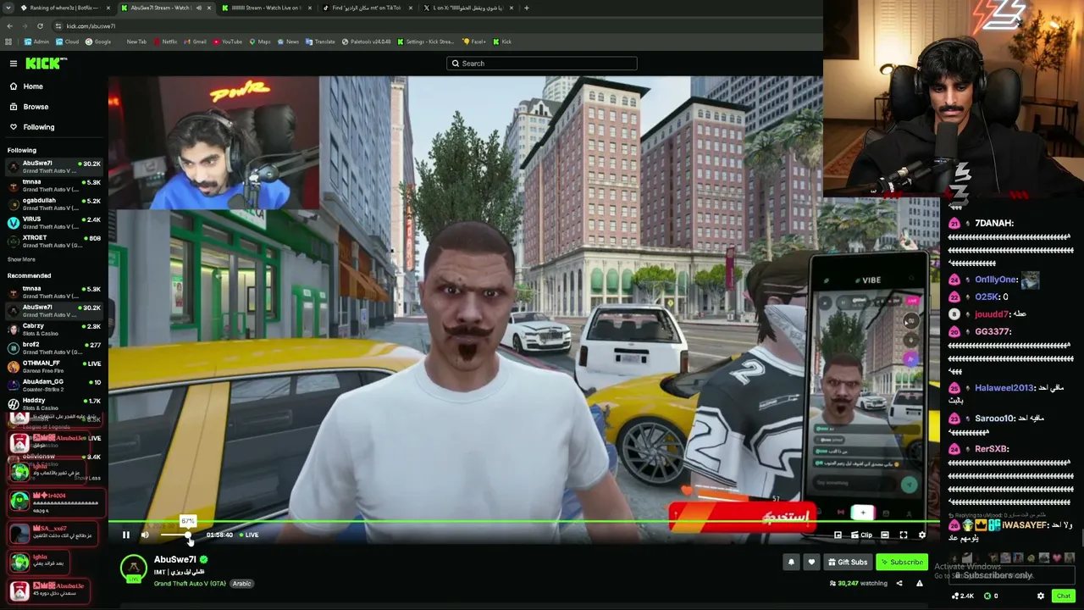
Task: Open Browse in the sidebar
Action: (x=36, y=107)
